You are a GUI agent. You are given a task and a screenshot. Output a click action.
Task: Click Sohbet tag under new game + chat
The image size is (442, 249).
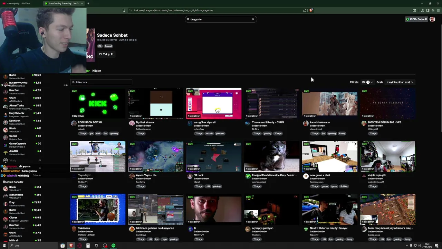(x=344, y=186)
